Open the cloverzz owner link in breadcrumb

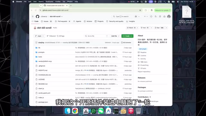pos(44,16)
